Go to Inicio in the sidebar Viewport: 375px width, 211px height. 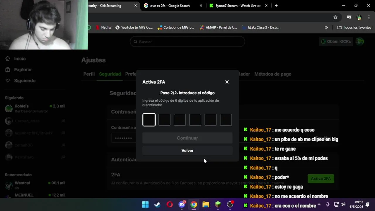(x=16, y=59)
